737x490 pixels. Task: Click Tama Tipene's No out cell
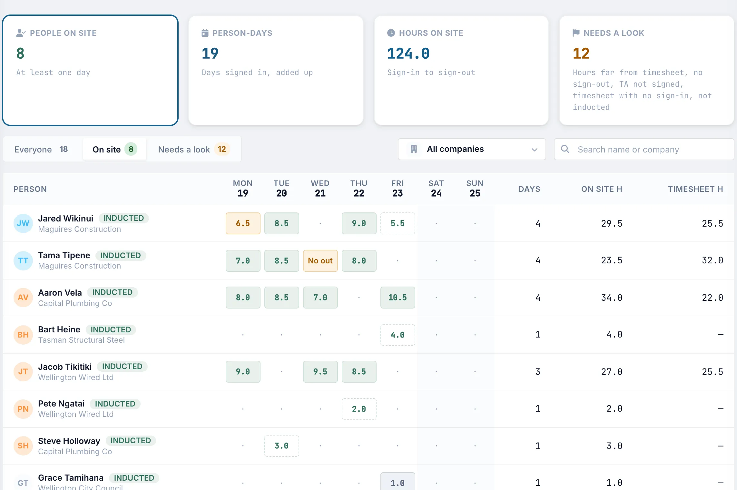point(320,260)
